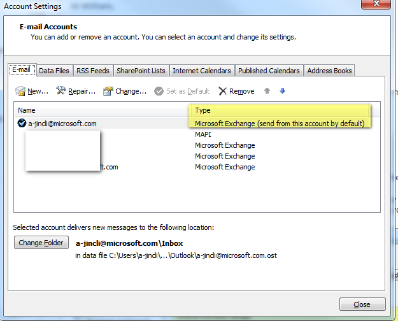Click the Name column header

coord(26,110)
